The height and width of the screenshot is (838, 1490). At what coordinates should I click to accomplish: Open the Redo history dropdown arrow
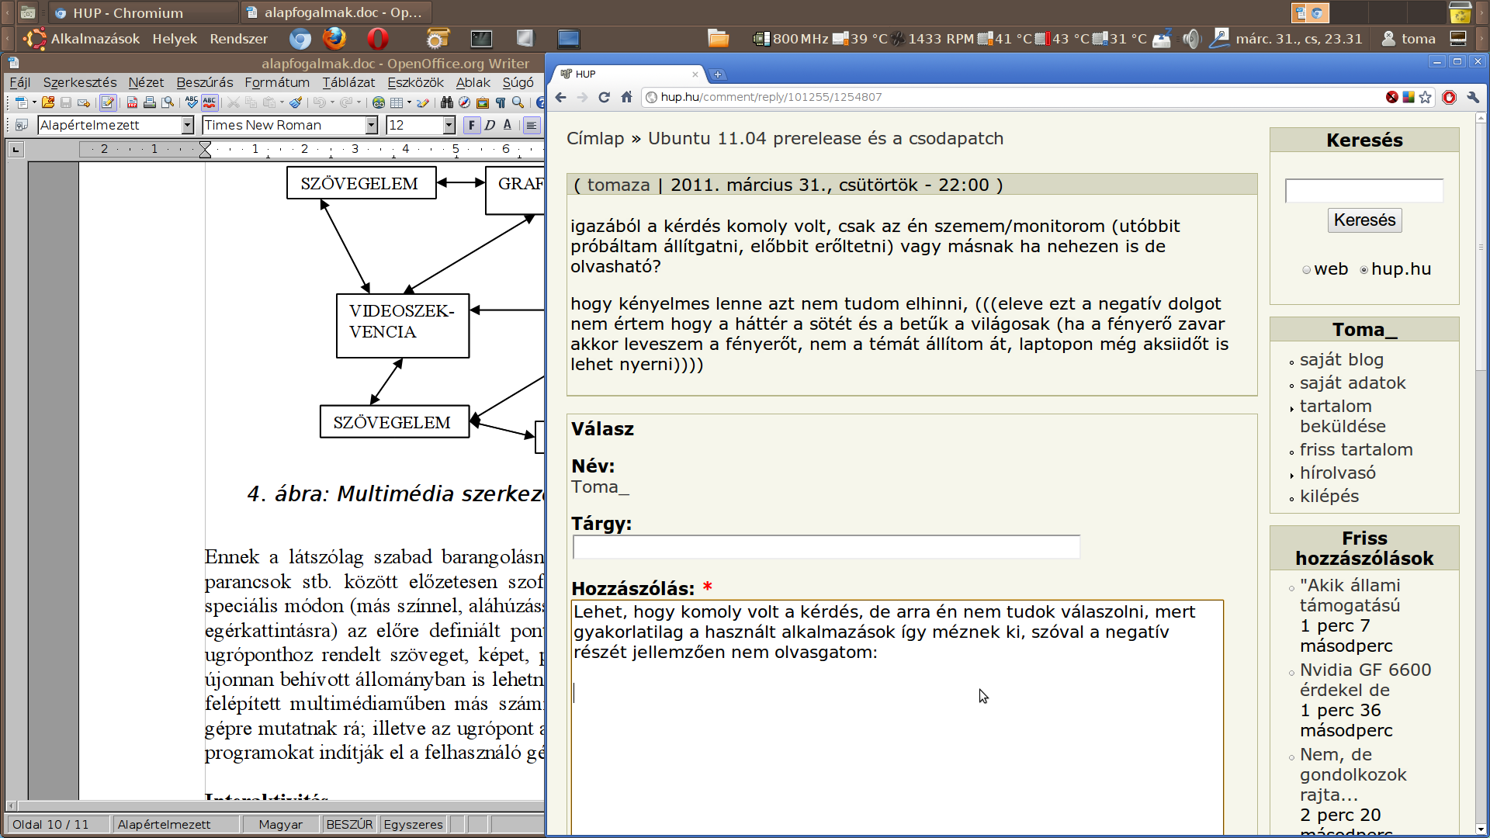[x=359, y=102]
